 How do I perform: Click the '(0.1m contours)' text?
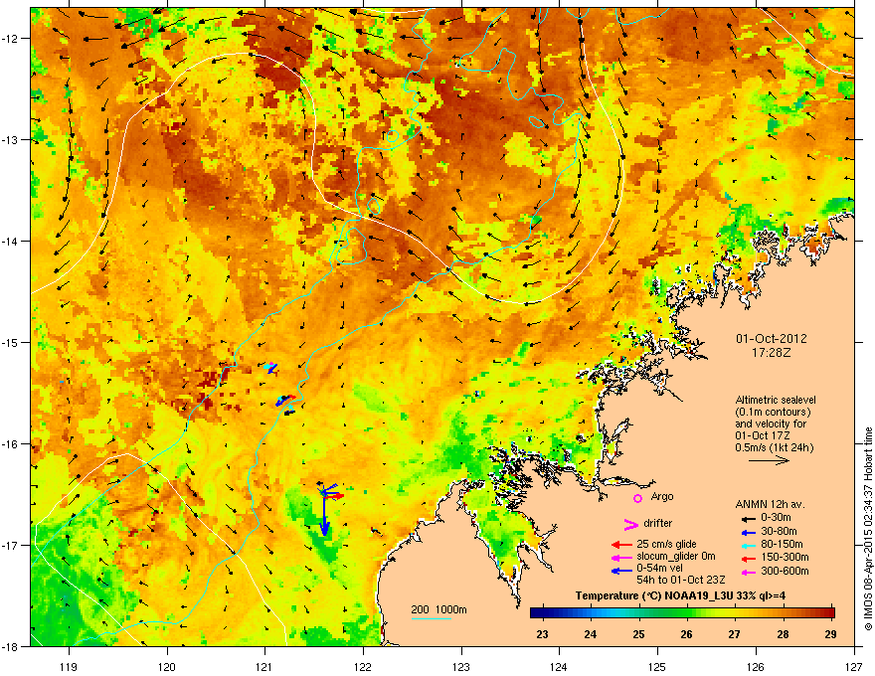[773, 412]
